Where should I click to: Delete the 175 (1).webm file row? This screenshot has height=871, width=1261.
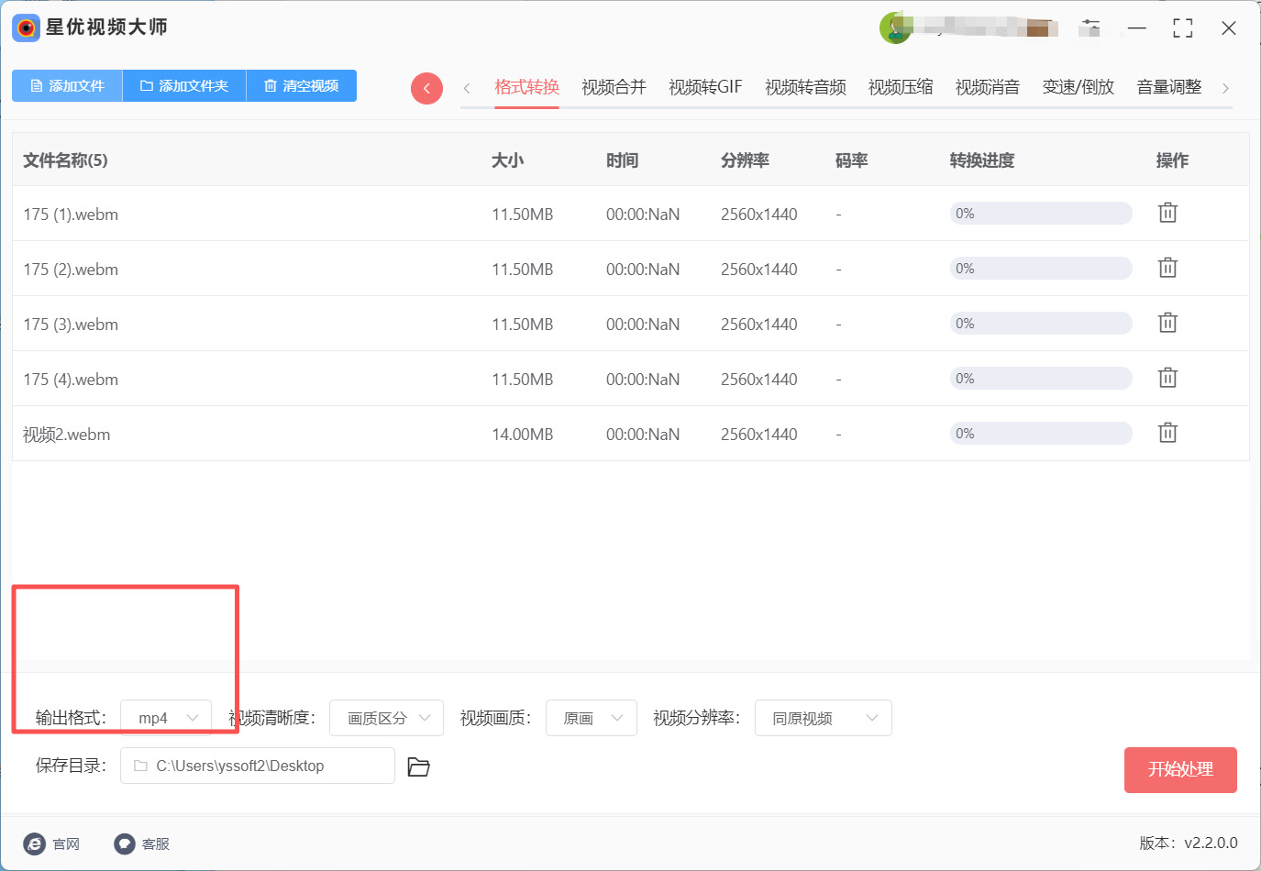[1167, 213]
